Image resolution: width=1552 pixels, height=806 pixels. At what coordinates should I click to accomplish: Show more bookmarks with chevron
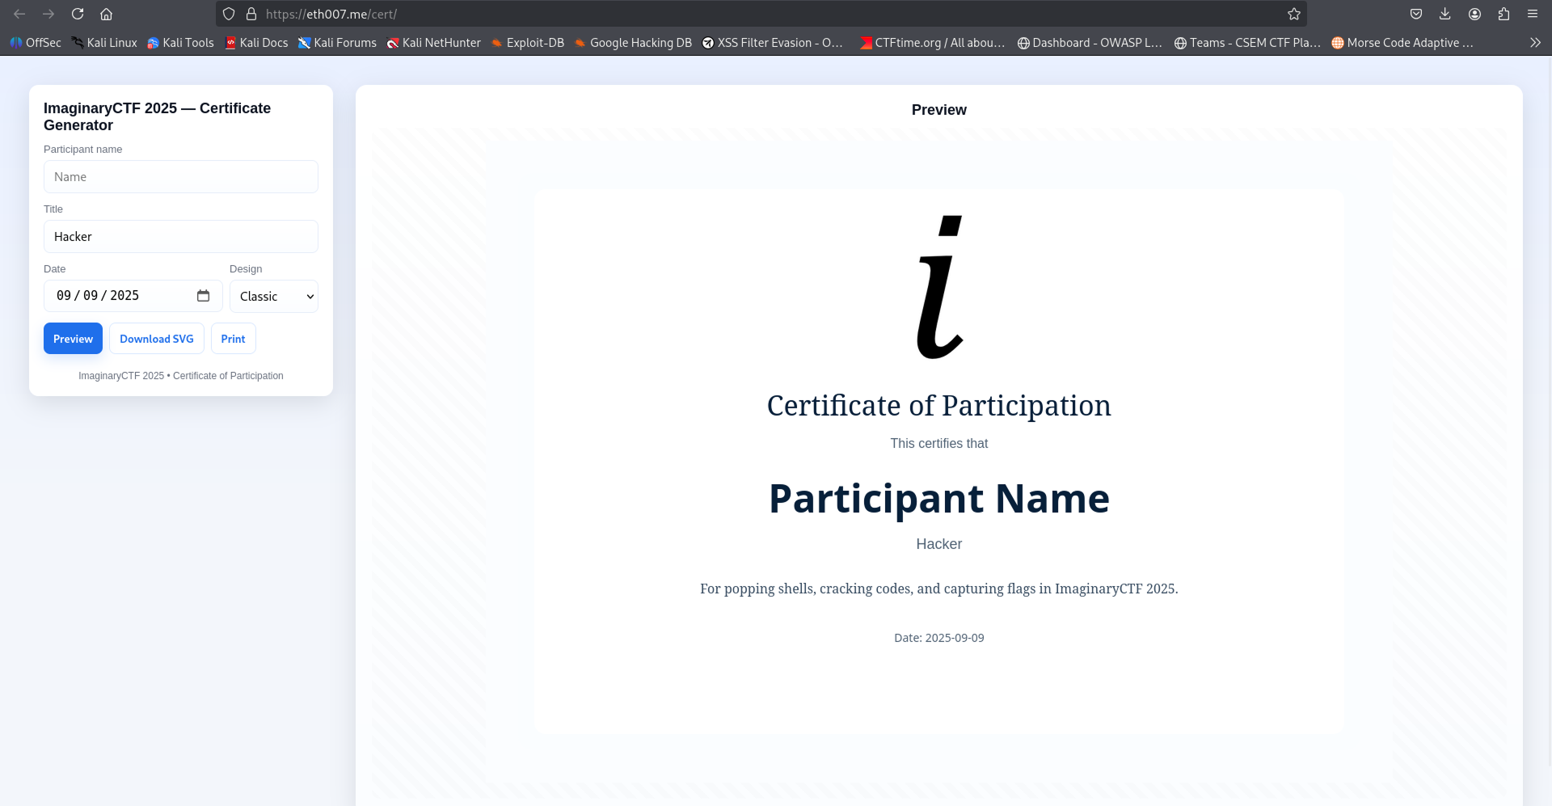click(1535, 43)
